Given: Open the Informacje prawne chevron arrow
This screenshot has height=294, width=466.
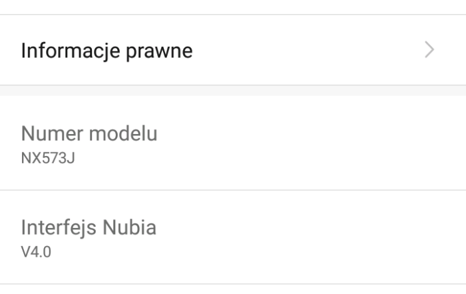Looking at the screenshot, I should (x=429, y=50).
